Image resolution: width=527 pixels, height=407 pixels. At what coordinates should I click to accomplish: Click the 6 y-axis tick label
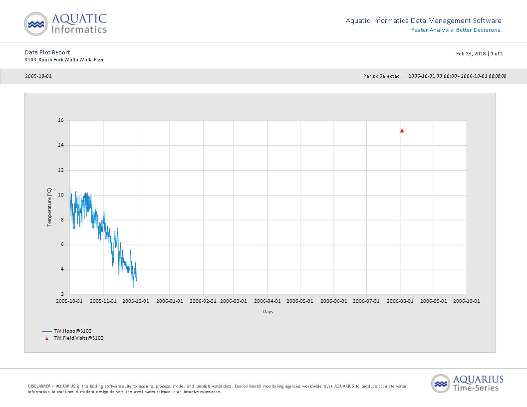(x=62, y=244)
